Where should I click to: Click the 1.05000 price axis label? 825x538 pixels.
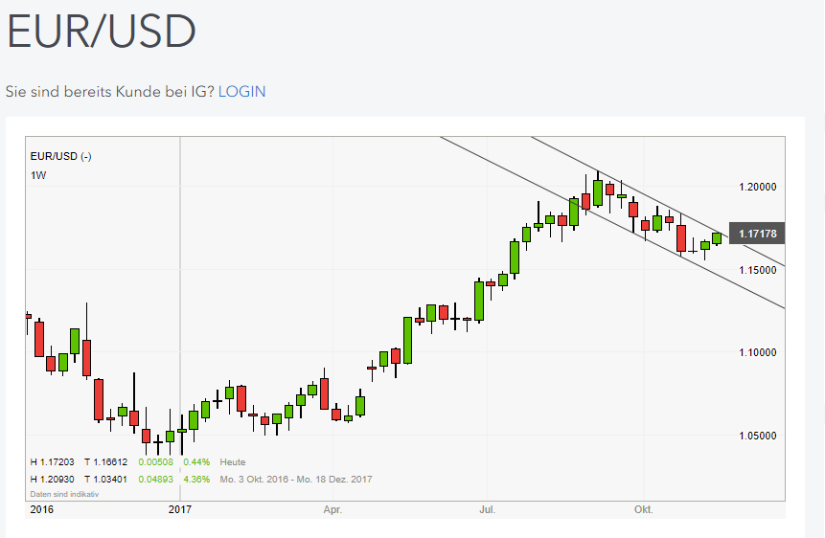pos(758,436)
